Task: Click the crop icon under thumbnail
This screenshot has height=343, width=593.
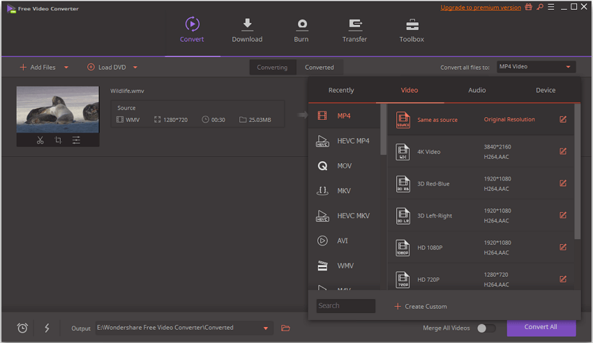Action: (58, 140)
